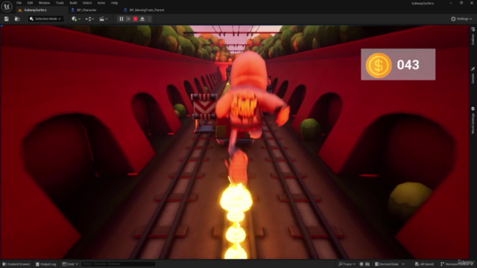Image resolution: width=477 pixels, height=268 pixels.
Task: Open the Cmd console type dropdown
Action: tap(70, 264)
